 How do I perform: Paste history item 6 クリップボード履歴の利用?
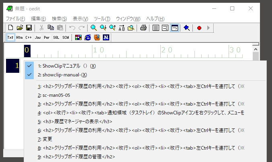(x=145, y=130)
